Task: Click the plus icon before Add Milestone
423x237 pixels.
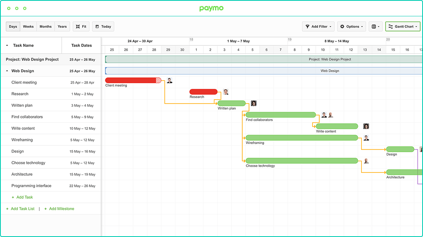Action: click(45, 209)
